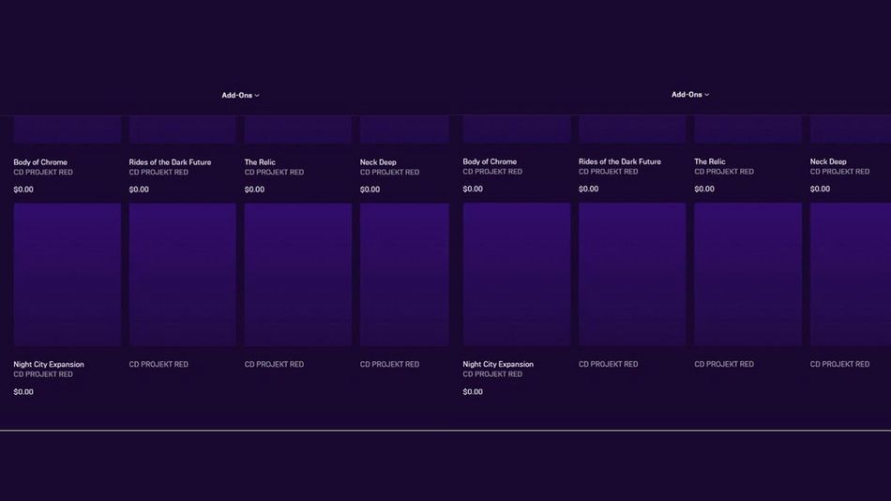
Task: Select Night City Expansion cover image, right-hand page
Action: (x=517, y=274)
